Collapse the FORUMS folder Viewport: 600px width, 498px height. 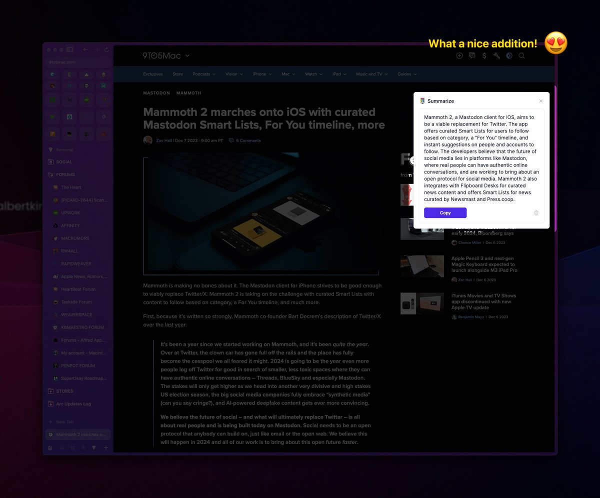click(x=65, y=174)
